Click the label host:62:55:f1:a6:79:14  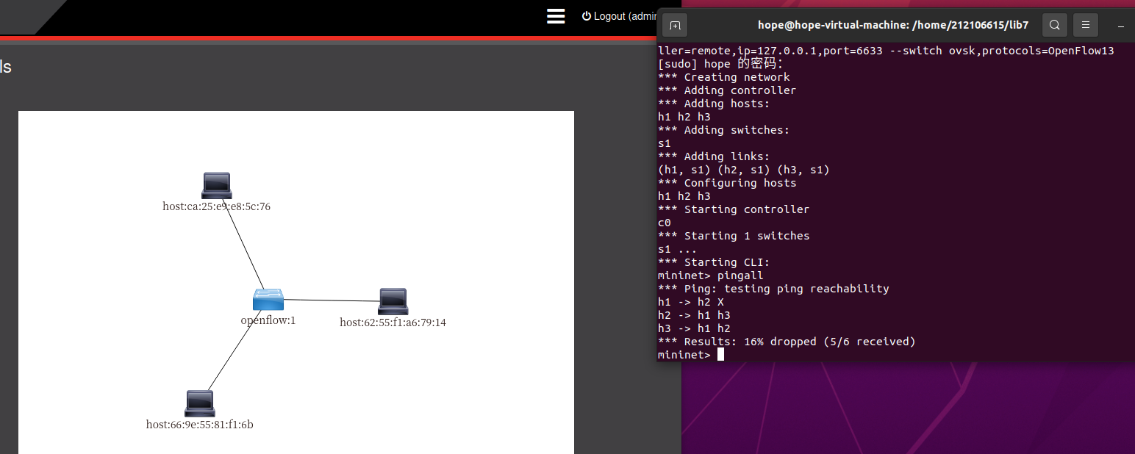(x=393, y=323)
